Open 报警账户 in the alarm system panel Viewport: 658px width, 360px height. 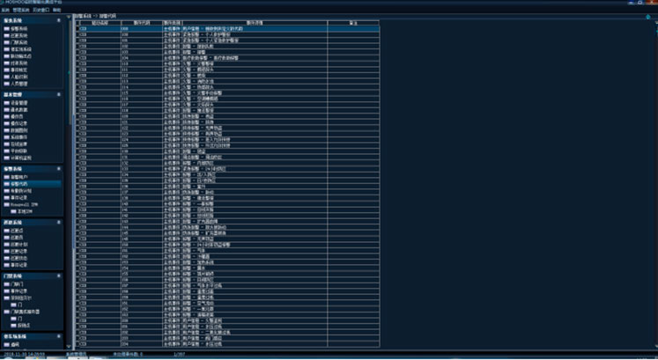pos(19,177)
